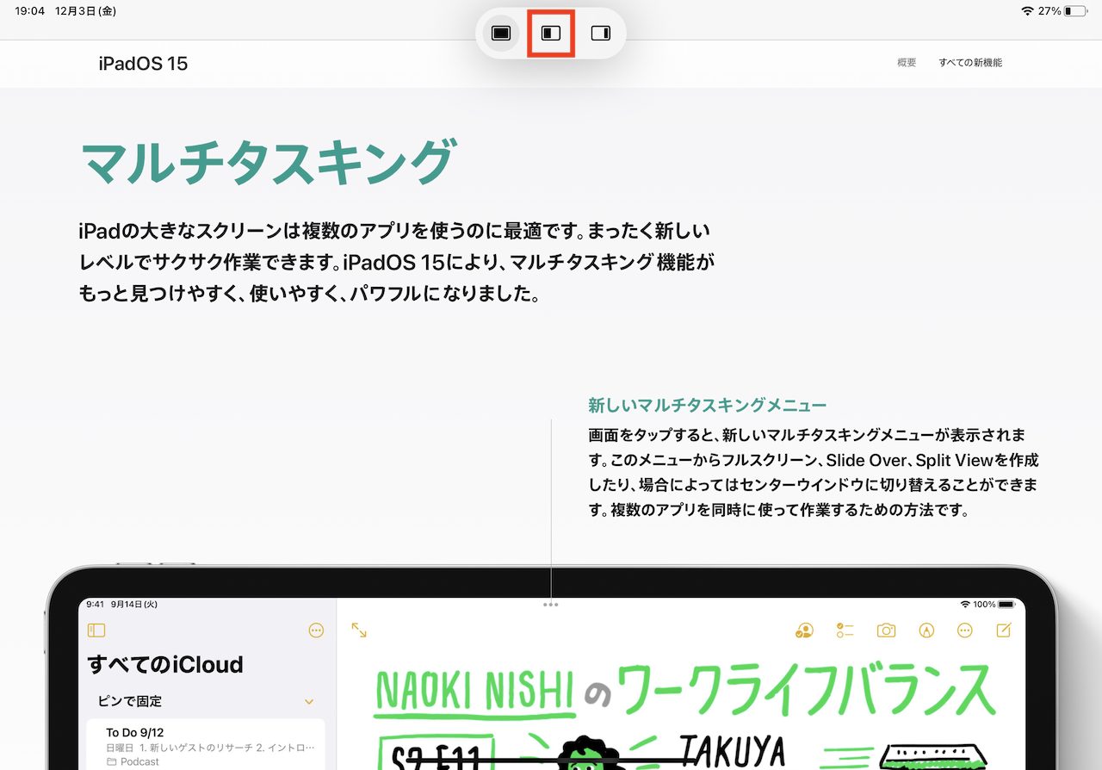Tap the iPad illustration thumbnail

551,668
